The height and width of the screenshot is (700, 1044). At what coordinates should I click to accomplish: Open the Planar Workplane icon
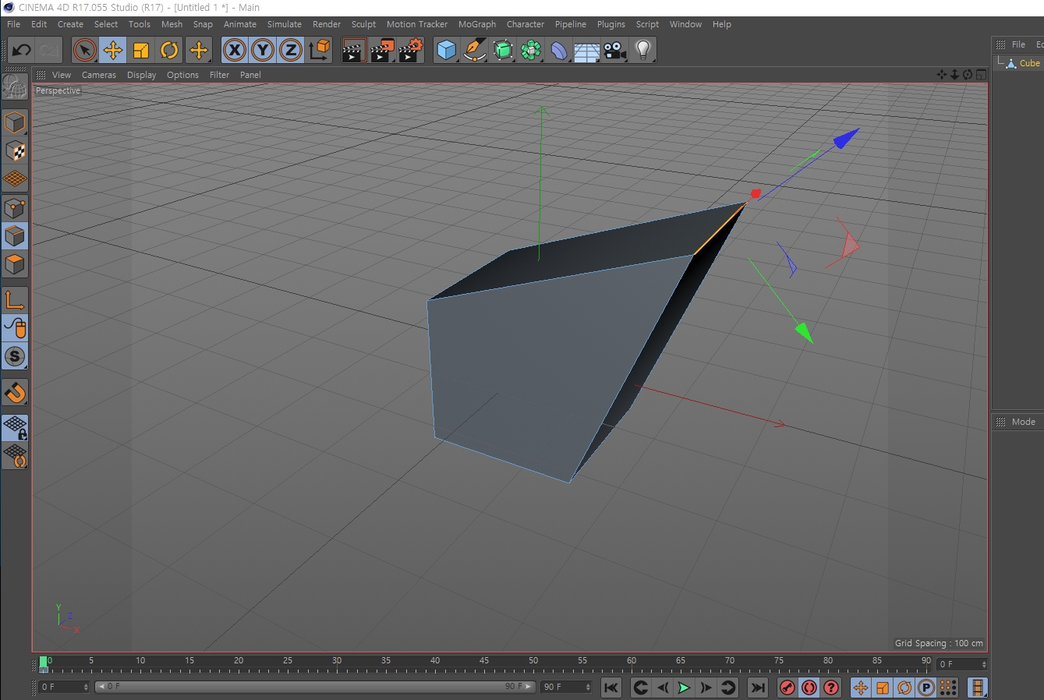tap(15, 455)
